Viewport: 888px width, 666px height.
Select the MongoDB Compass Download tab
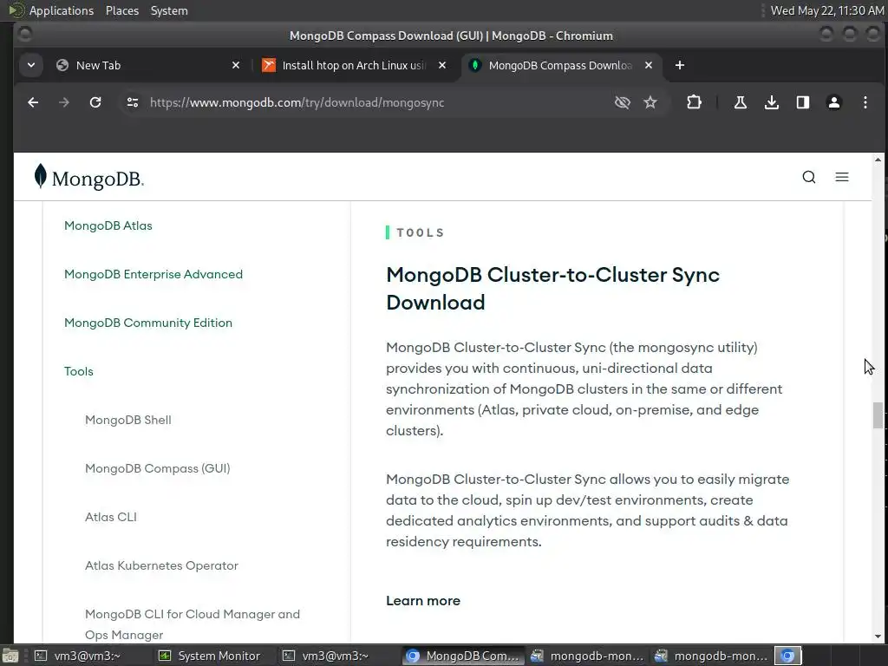tap(559, 65)
